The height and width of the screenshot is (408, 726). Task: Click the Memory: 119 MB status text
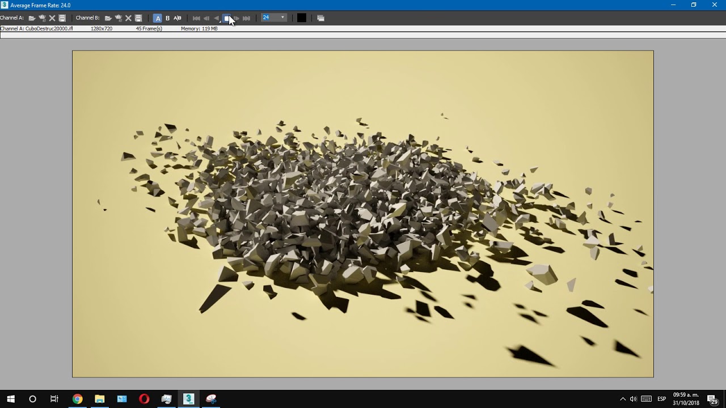tap(199, 28)
